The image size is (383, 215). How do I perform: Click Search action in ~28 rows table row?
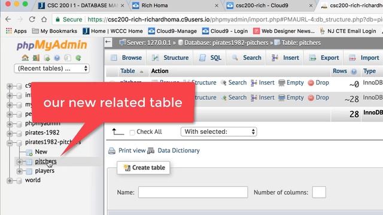point(234,97)
